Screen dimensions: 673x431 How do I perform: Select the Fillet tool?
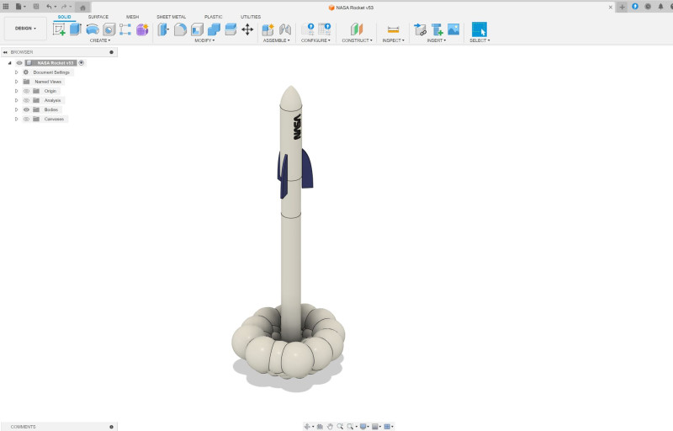pos(180,29)
